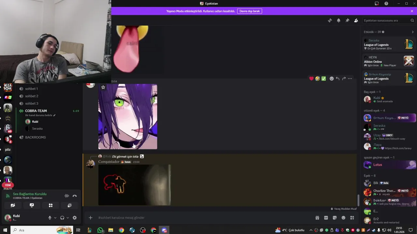The width and height of the screenshot is (417, 234).
Task: Launch an activity from voice panel
Action: [x=50, y=205]
